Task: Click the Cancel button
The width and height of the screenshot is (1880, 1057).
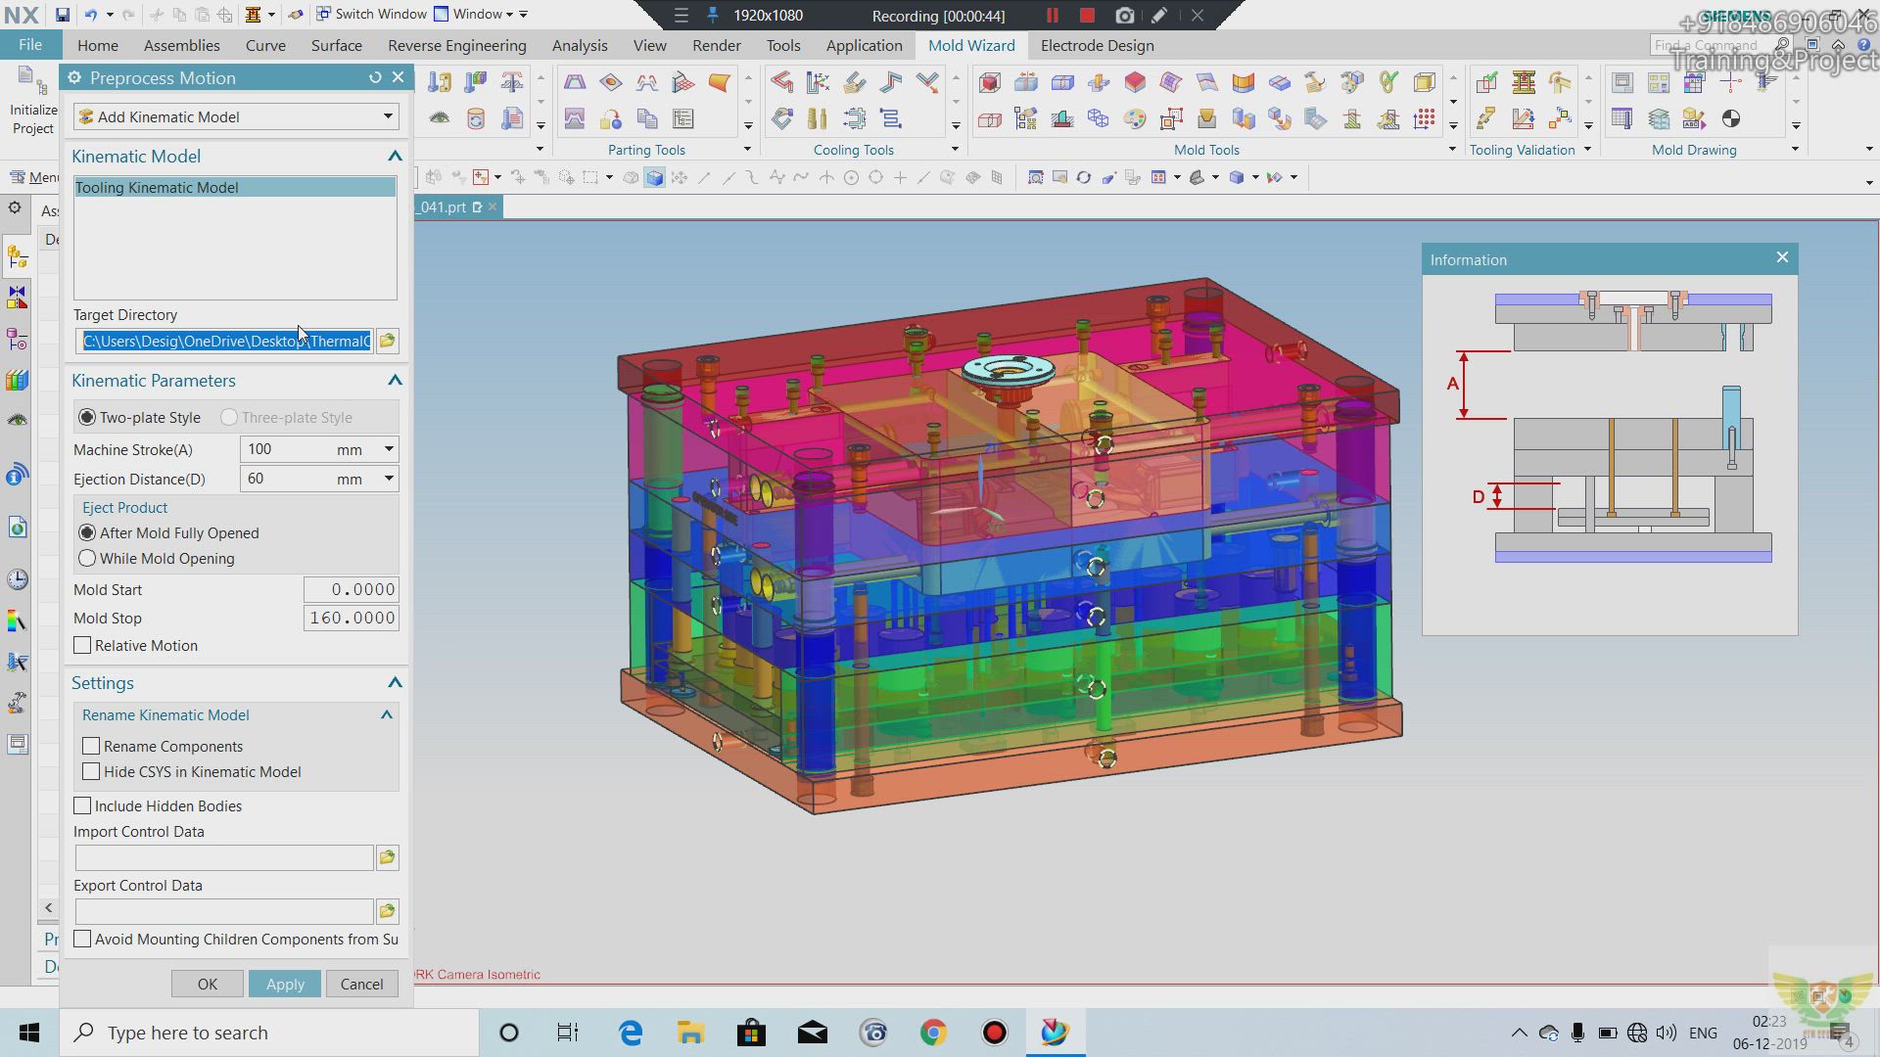Action: (x=362, y=985)
